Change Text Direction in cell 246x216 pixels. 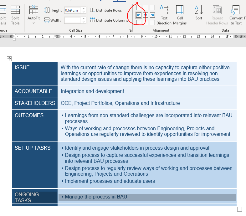tap(164, 15)
